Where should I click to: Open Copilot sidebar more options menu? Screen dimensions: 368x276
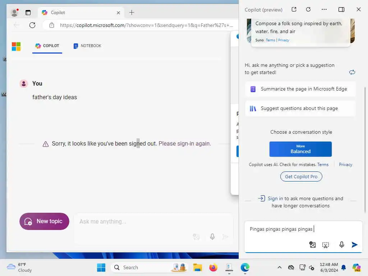point(324,9)
